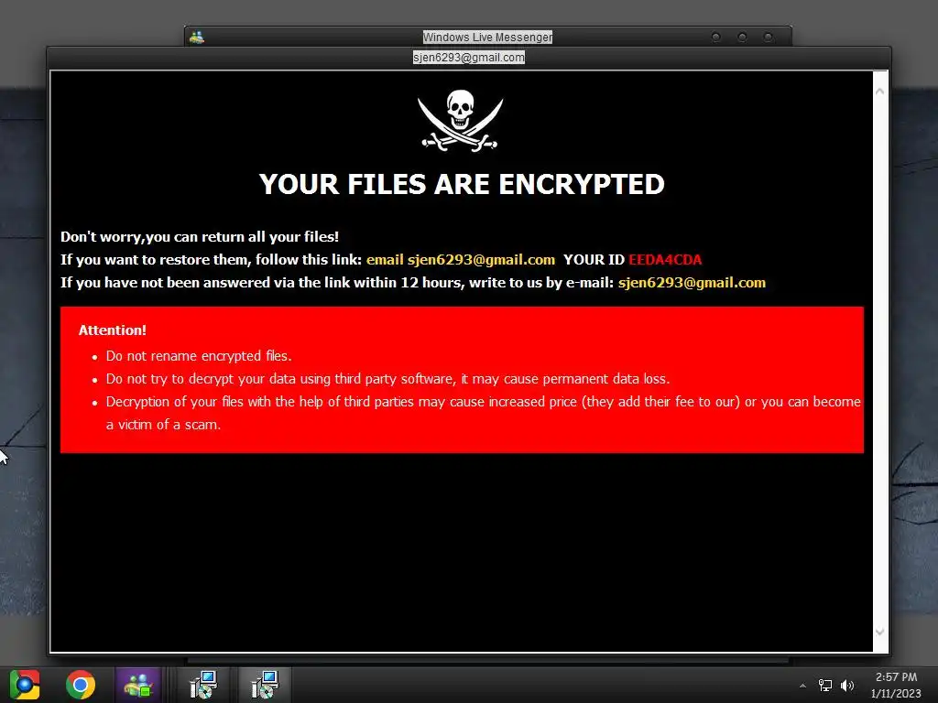Click the network status tray icon
This screenshot has width=938, height=703.
tap(825, 686)
